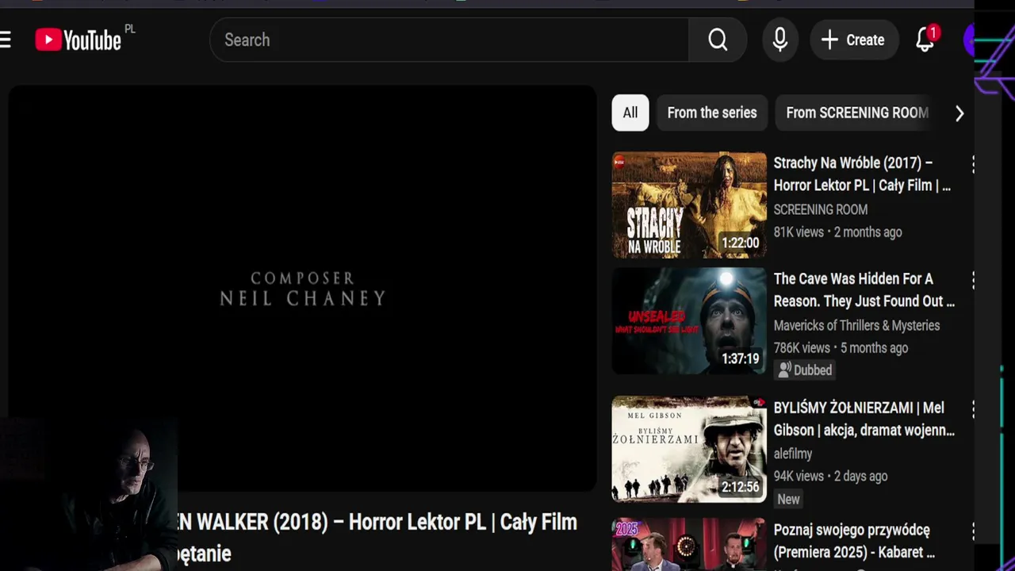Open BYLIŚMY ŻOŁNIERZAMI Mel Gibson title
The height and width of the screenshot is (571, 1015).
[864, 419]
